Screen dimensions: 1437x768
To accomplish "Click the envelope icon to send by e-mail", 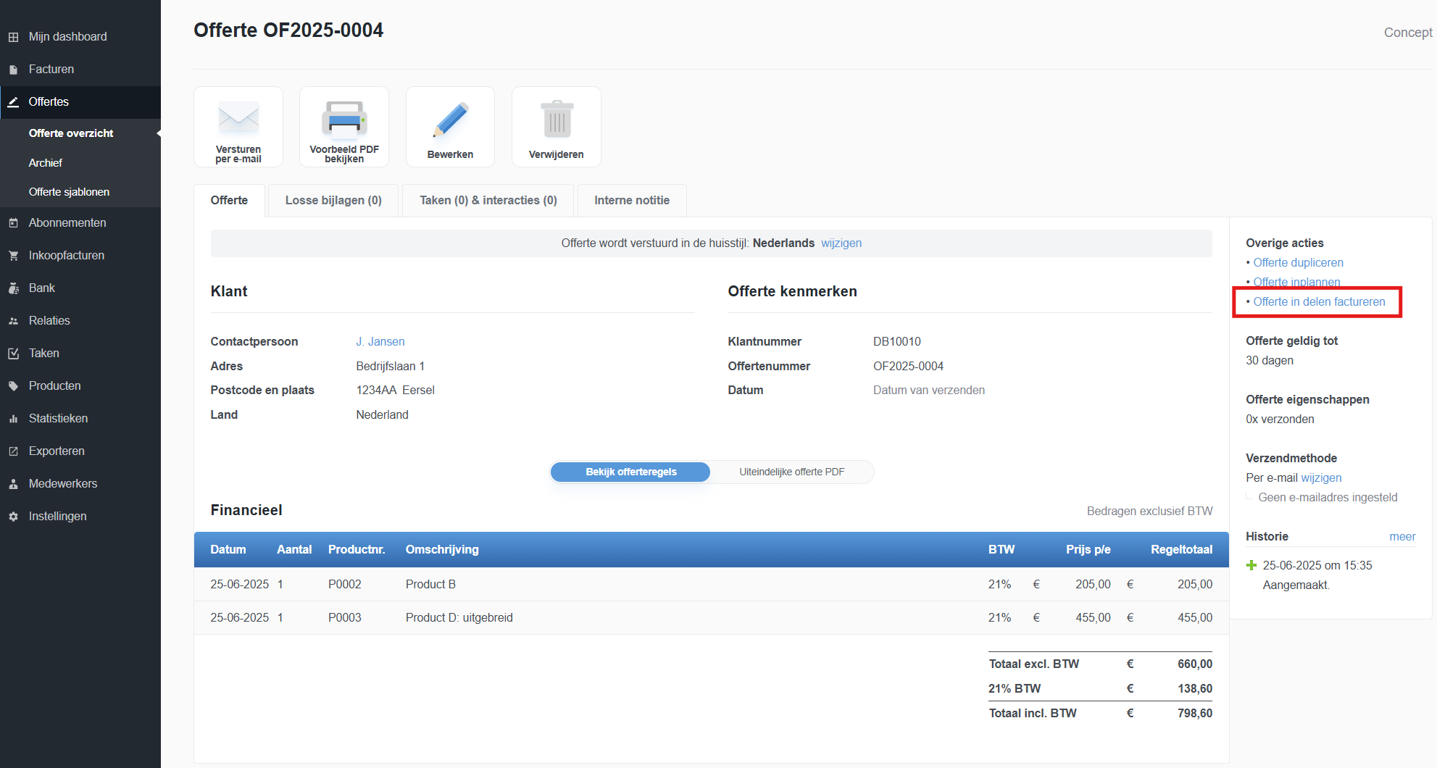I will tap(238, 117).
